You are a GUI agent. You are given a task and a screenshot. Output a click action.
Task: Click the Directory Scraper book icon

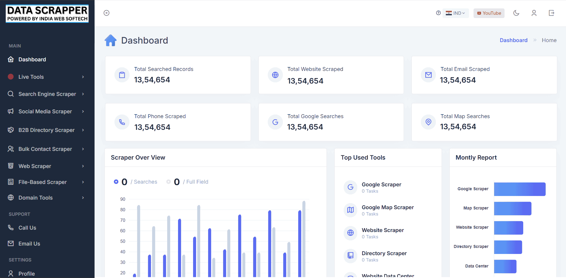pos(350,256)
